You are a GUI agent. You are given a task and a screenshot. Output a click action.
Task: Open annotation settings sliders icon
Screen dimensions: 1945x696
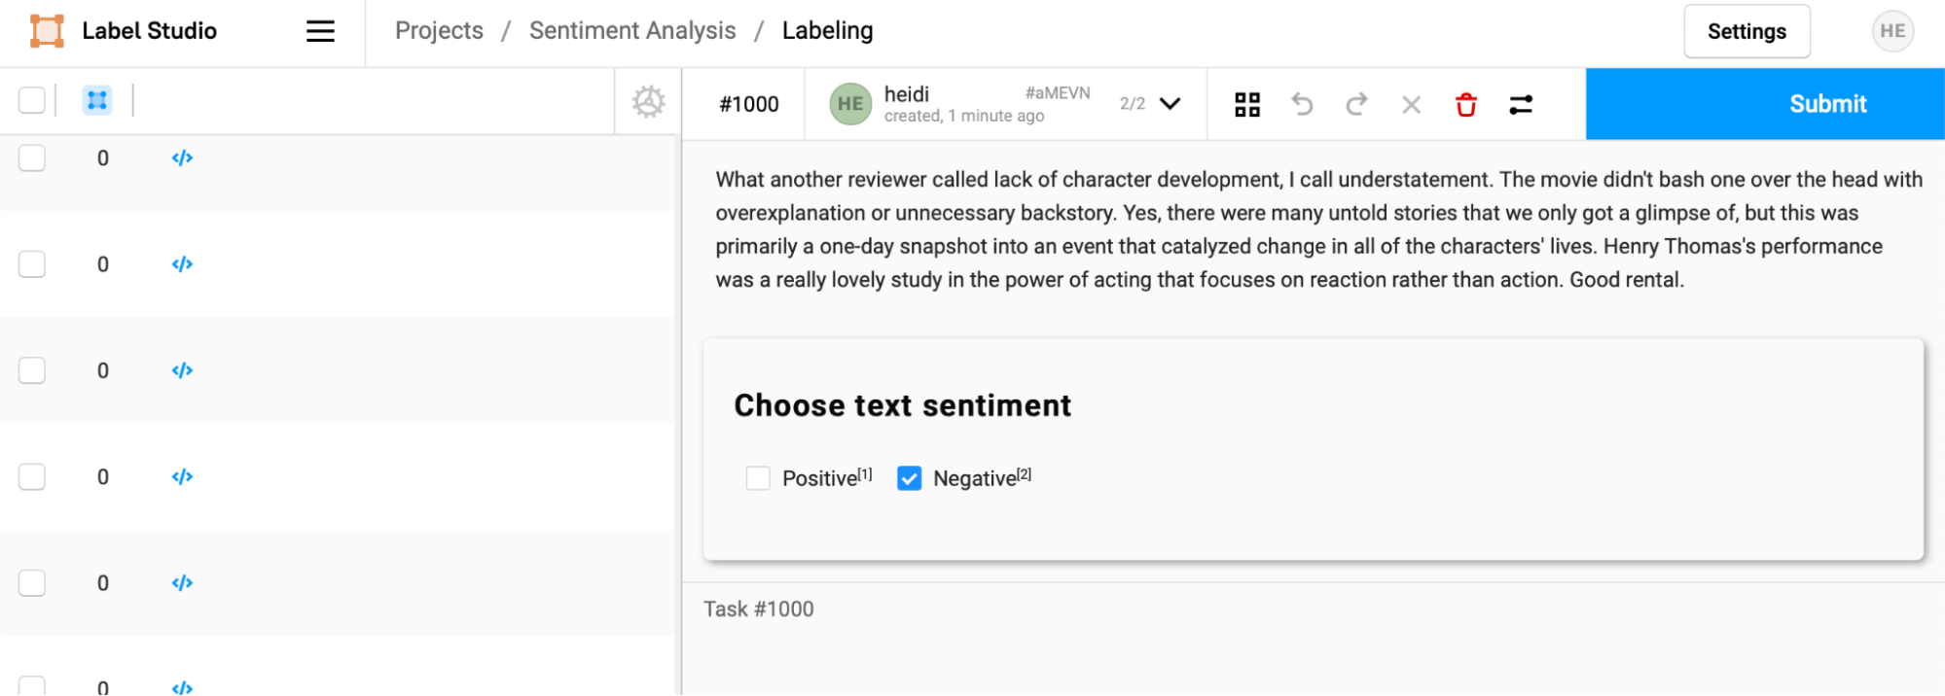(x=1521, y=104)
